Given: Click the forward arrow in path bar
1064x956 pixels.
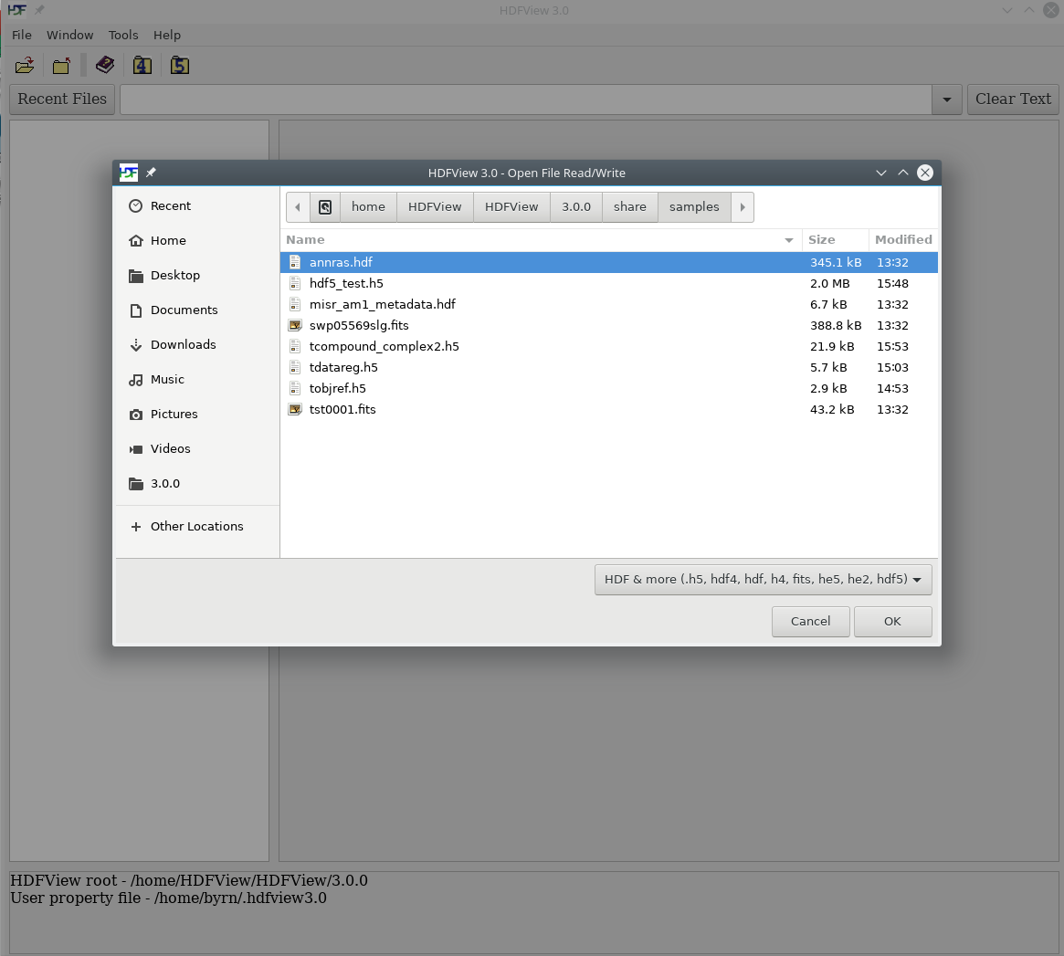Looking at the screenshot, I should pos(743,207).
